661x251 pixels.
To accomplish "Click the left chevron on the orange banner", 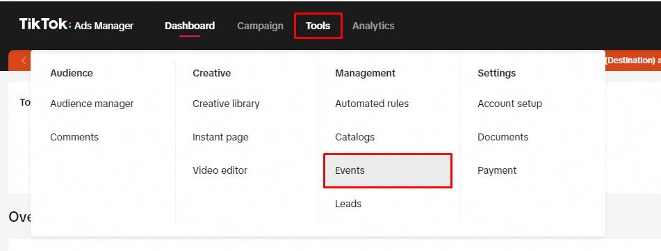I will pos(23,60).
